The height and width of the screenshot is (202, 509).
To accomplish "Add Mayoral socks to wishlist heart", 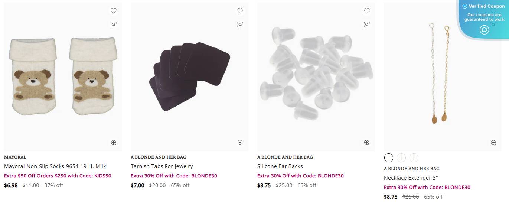I will (114, 11).
